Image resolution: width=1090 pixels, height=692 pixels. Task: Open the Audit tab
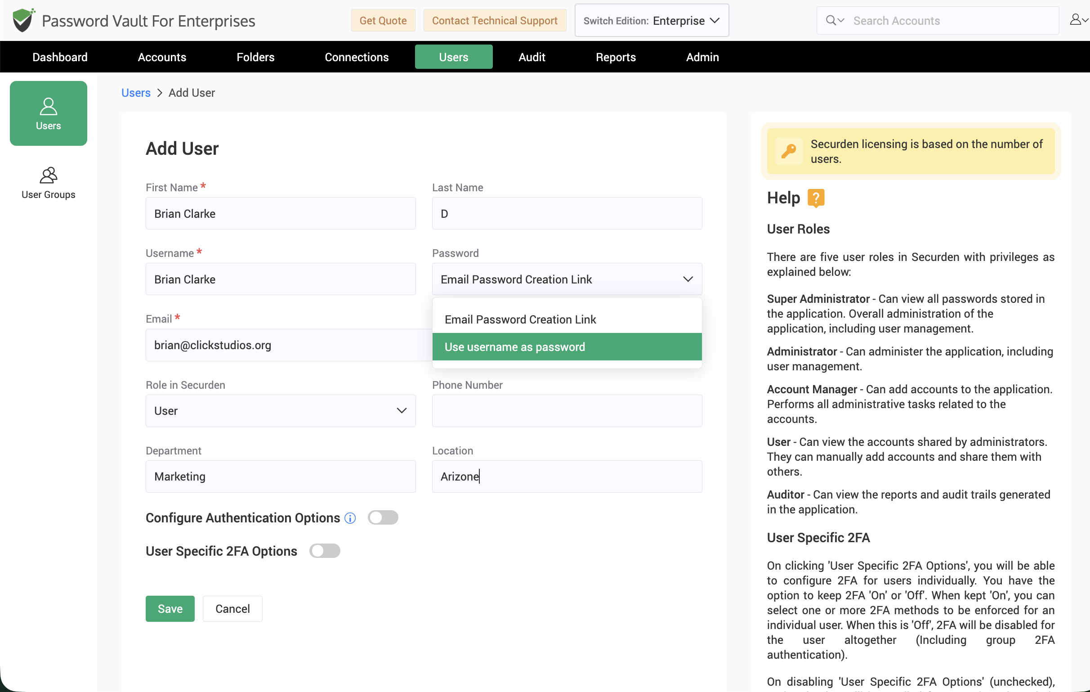(532, 57)
